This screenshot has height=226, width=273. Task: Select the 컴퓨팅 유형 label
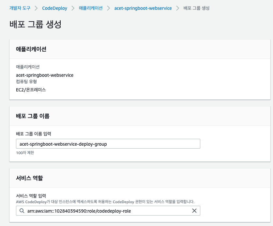pos(26,81)
